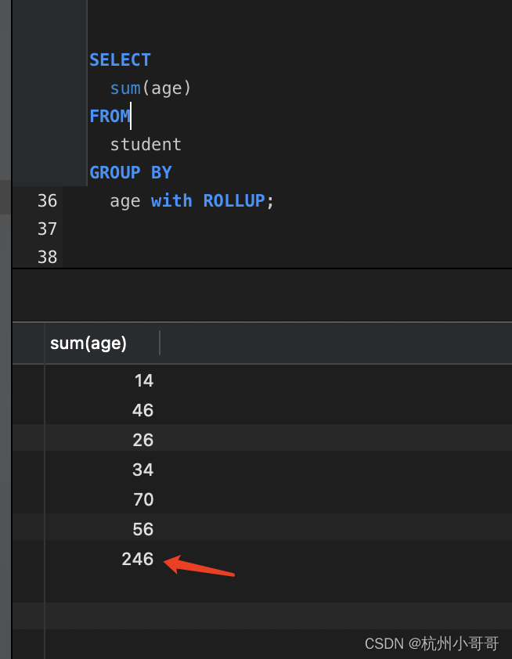Click the GROUP BY keyword
The height and width of the screenshot is (659, 512).
[x=131, y=172]
